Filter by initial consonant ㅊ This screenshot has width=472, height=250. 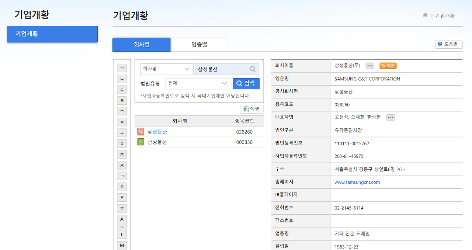[x=122, y=164]
